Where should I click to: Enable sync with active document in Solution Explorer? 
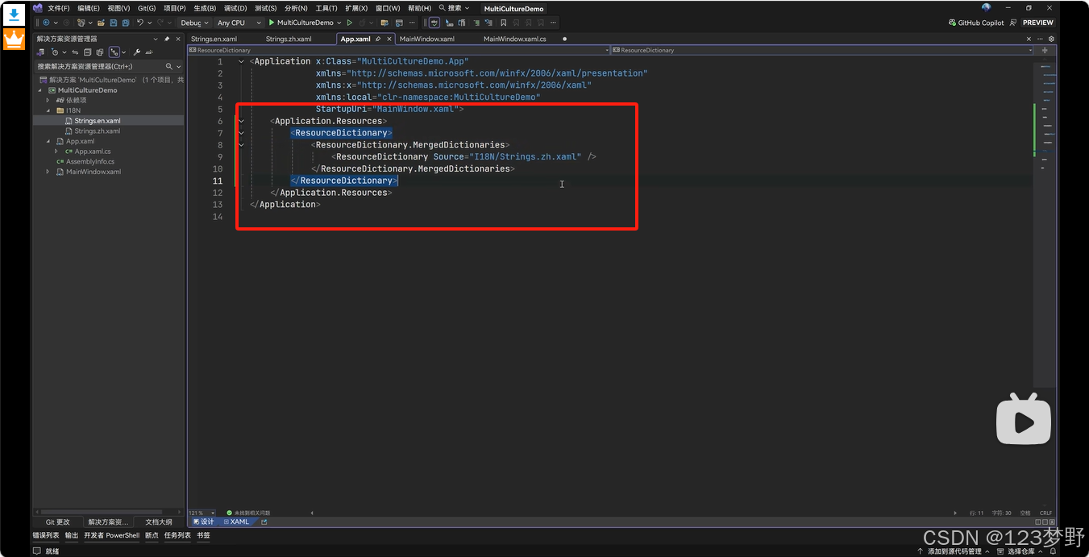click(114, 52)
